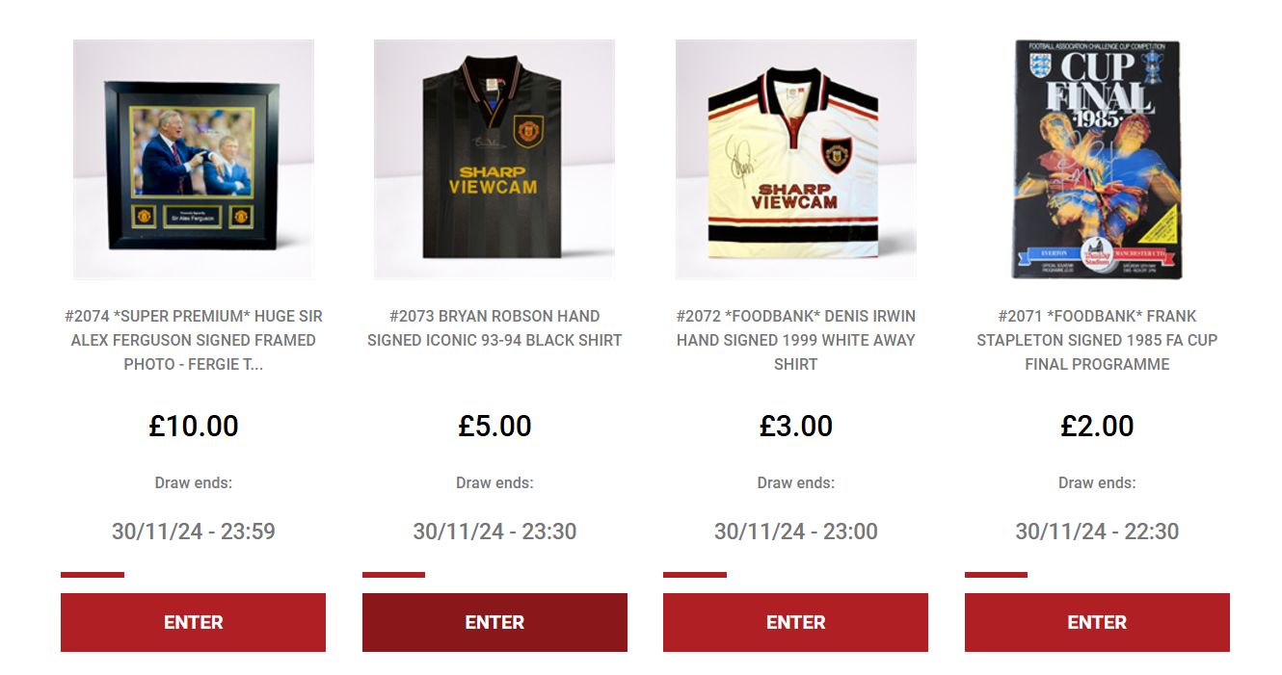The width and height of the screenshot is (1282, 675).
Task: Select the £10.00 price text
Action: click(194, 426)
